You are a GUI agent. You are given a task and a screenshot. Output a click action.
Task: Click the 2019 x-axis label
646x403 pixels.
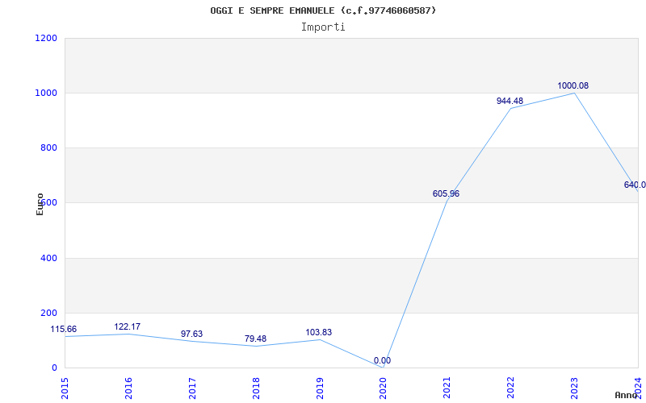pyautogui.click(x=319, y=388)
